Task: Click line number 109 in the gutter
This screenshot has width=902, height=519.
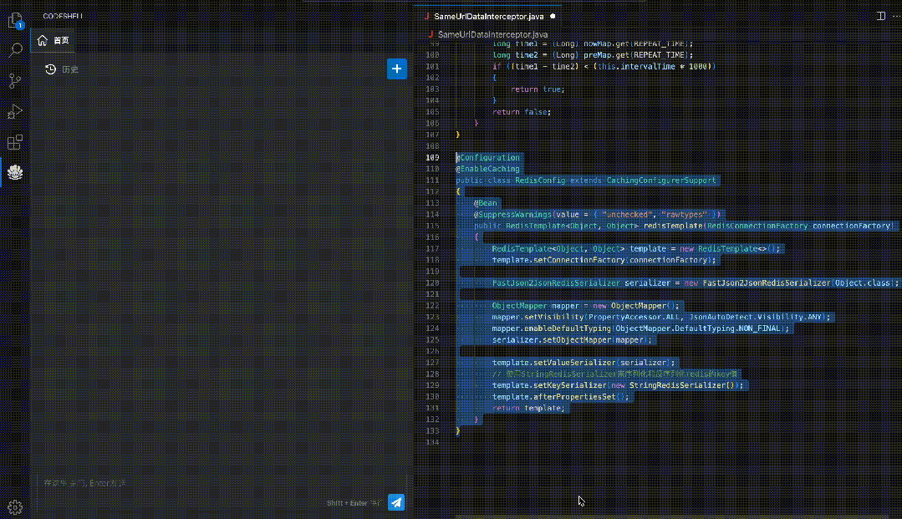Action: tap(432, 158)
